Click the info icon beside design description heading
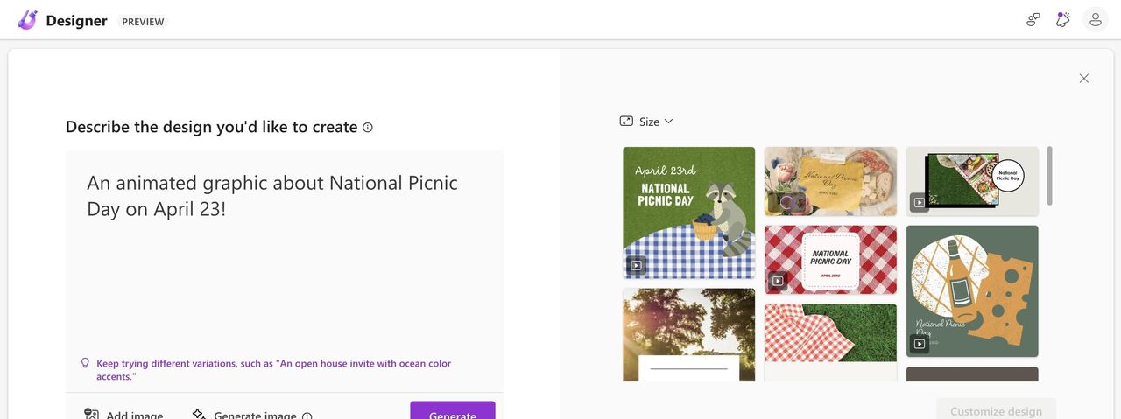1121x419 pixels. [368, 128]
